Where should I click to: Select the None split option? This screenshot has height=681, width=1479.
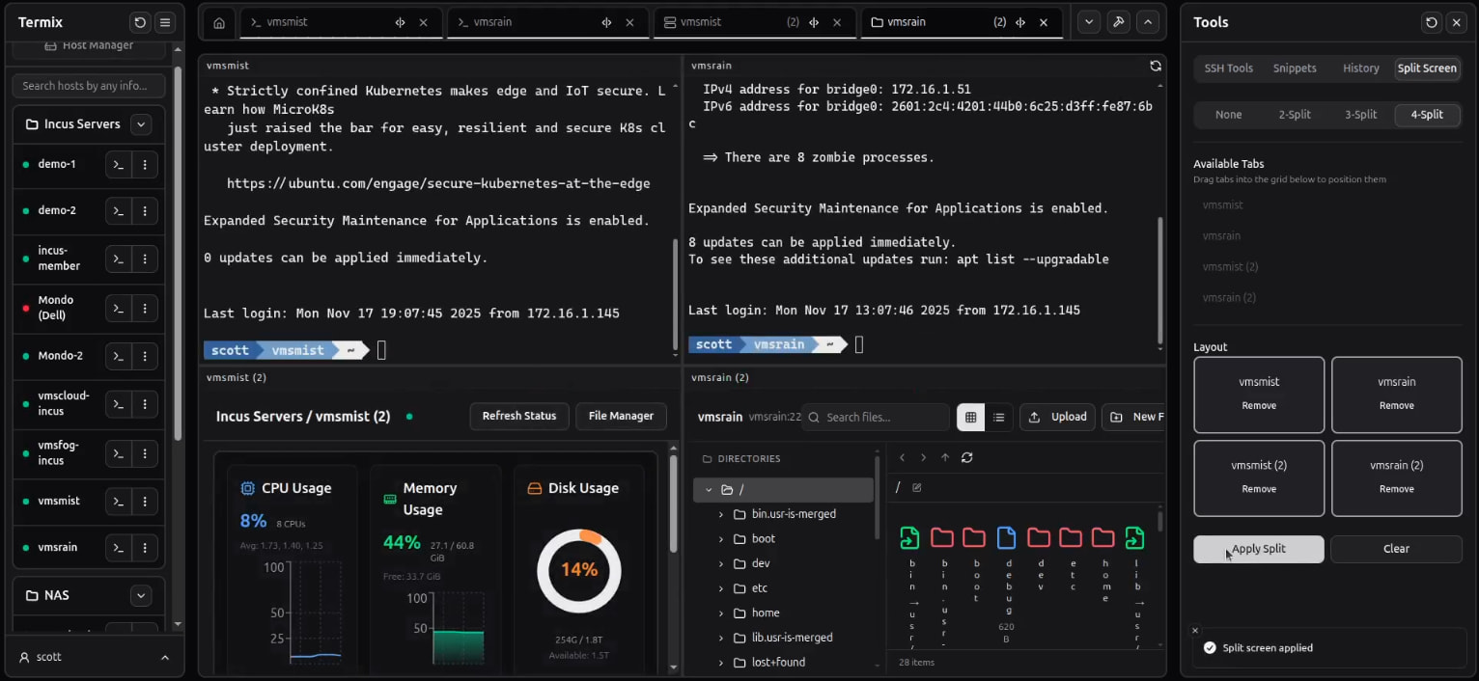pyautogui.click(x=1228, y=115)
